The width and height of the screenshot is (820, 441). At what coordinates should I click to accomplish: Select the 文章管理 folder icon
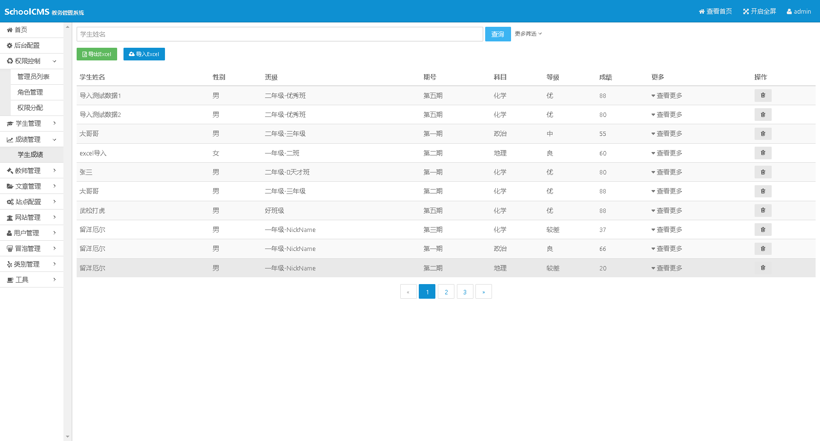[x=10, y=186]
